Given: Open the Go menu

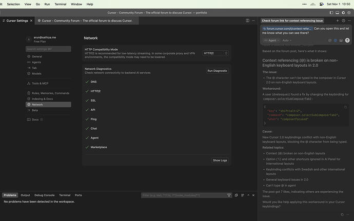Looking at the screenshot, I should point(37,4).
